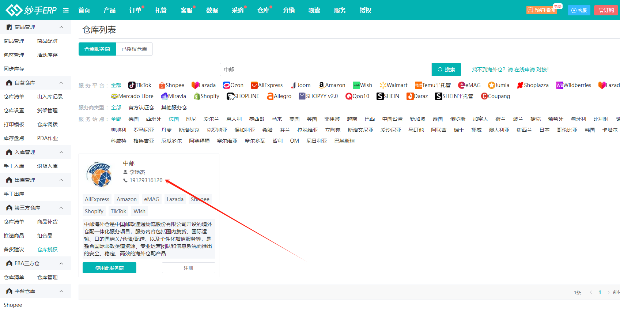Image resolution: width=620 pixels, height=312 pixels.
Task: Open the 物流 top menu
Action: click(314, 10)
